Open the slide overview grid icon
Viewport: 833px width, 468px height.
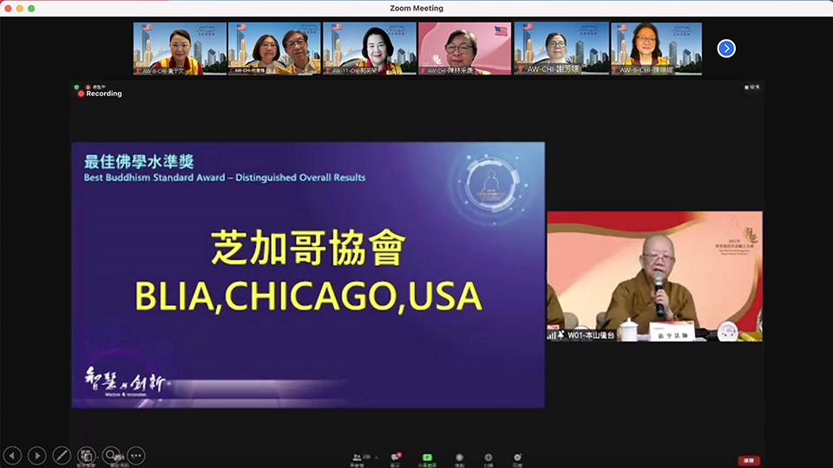click(86, 455)
